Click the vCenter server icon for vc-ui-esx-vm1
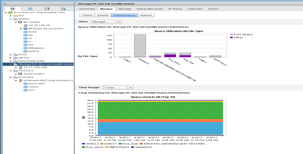Screen dimensions: 303x154 (x=10, y=12)
